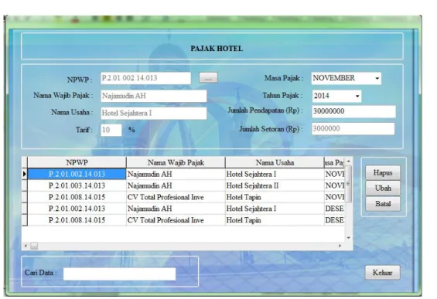Click the Cari Data search field

(x=119, y=274)
